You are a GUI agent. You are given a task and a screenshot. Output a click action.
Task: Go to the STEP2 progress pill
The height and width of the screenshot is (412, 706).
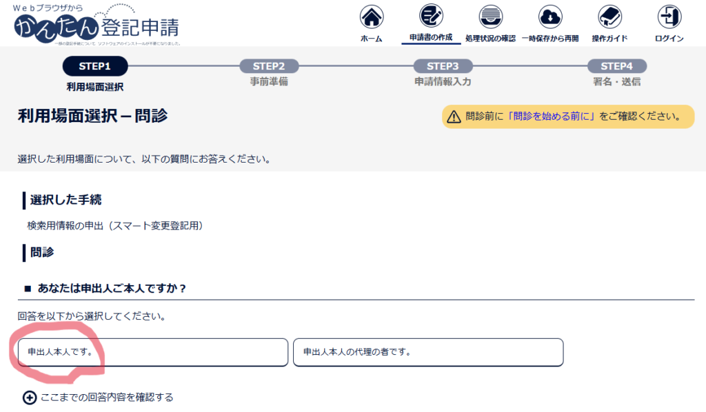(x=269, y=66)
